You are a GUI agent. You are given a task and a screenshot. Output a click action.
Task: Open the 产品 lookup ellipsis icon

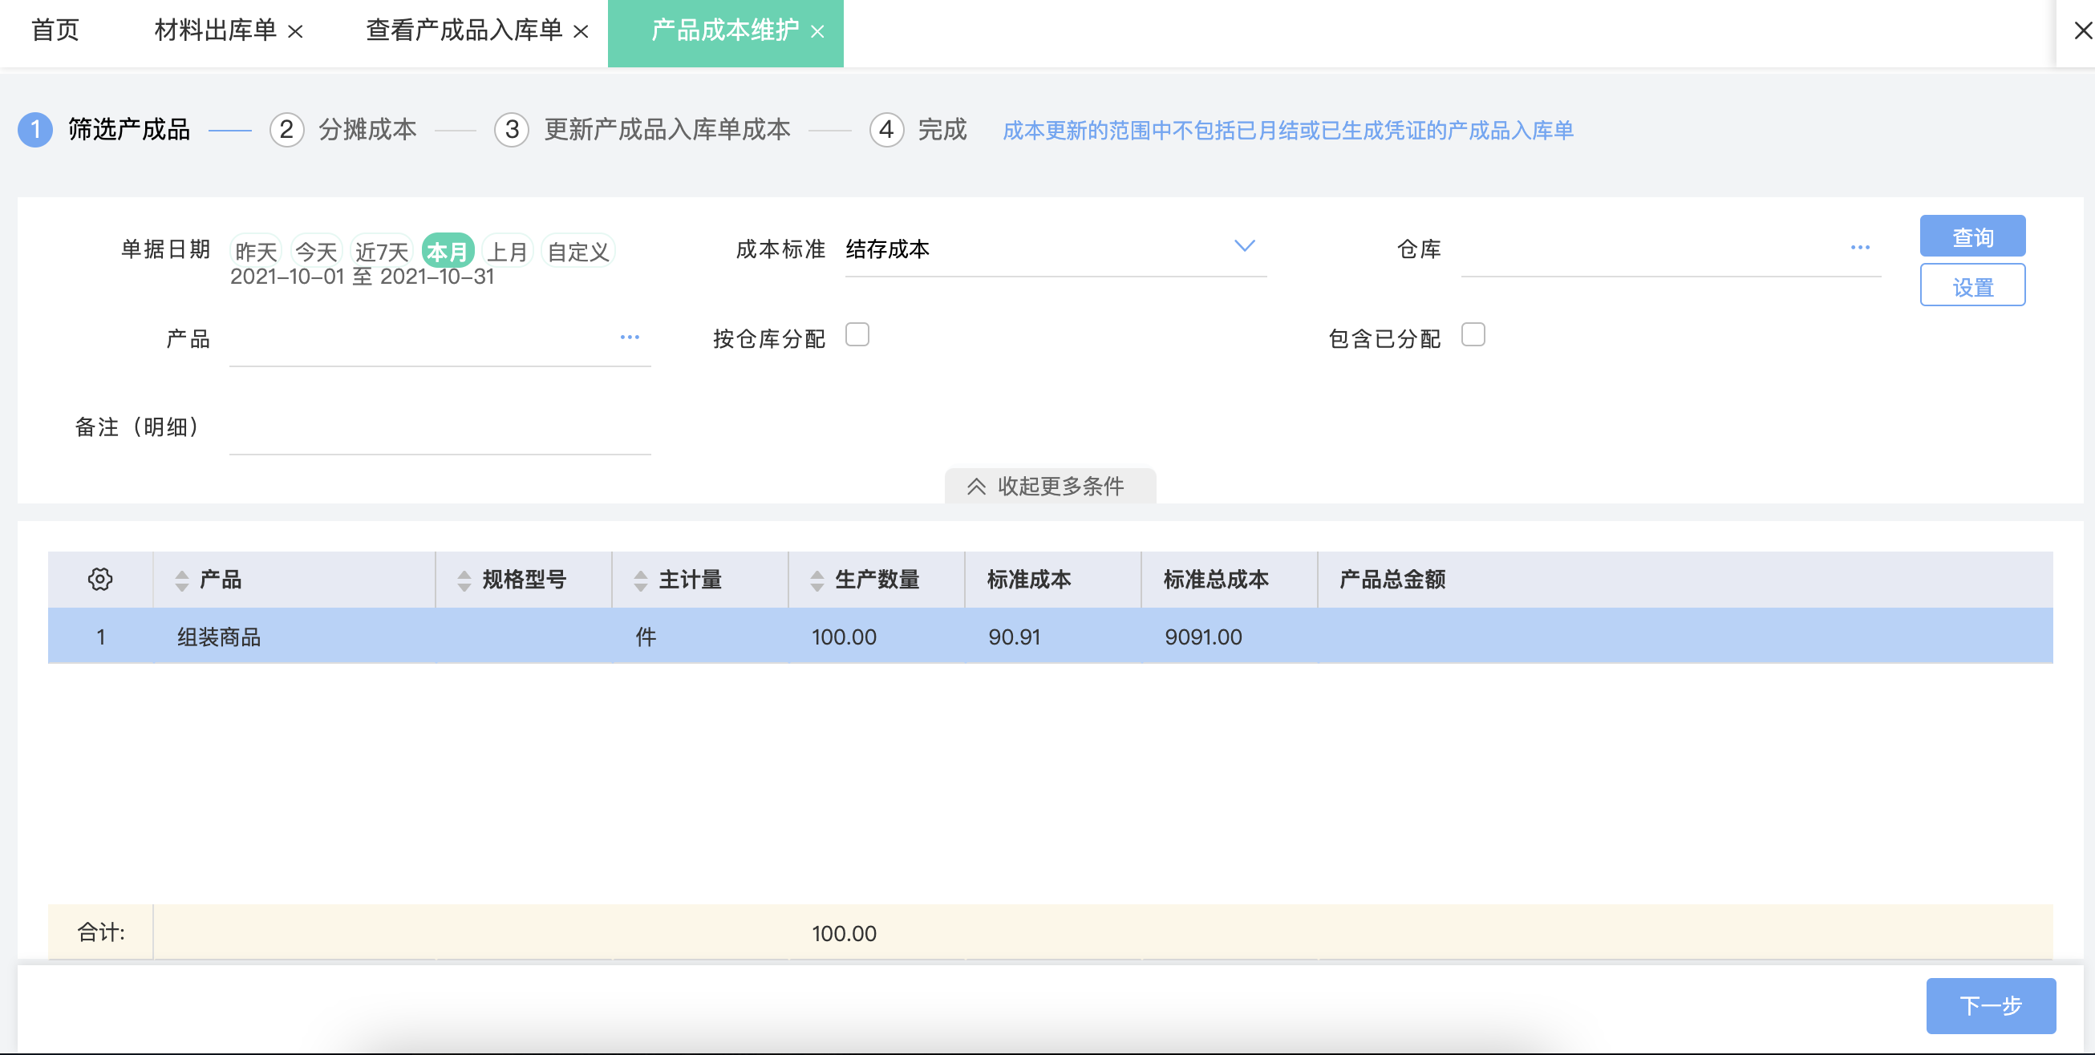(x=630, y=337)
